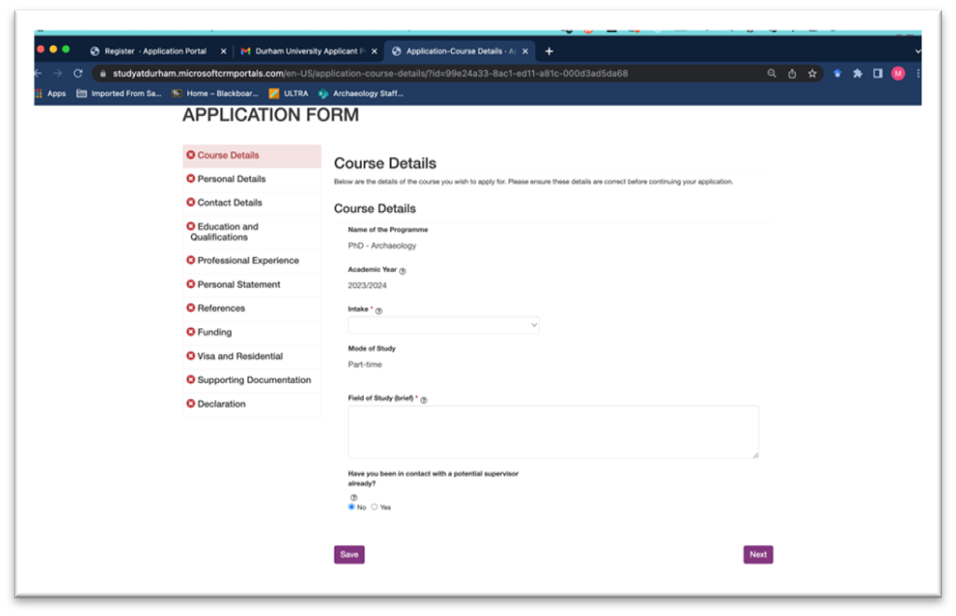This screenshot has width=956, height=616.
Task: Open the Funding section
Action: (252, 332)
